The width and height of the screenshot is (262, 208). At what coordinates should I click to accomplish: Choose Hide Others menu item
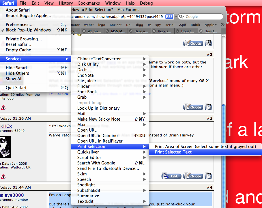coord(35,73)
